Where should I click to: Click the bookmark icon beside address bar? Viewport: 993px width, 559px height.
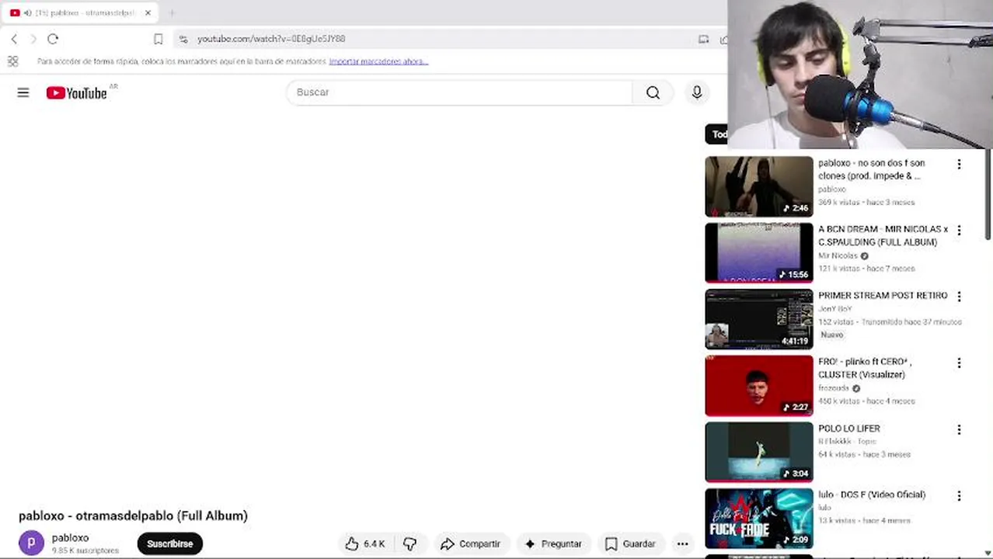point(158,39)
